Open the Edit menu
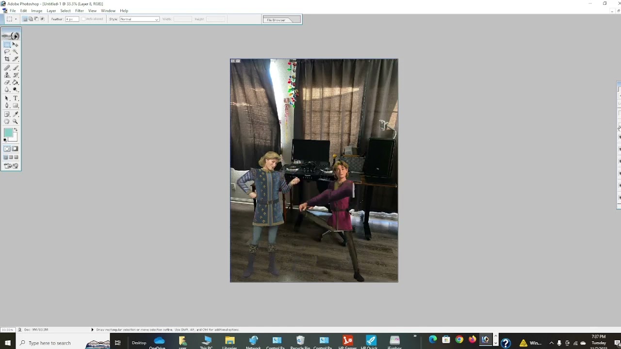This screenshot has width=621, height=349. tap(23, 11)
